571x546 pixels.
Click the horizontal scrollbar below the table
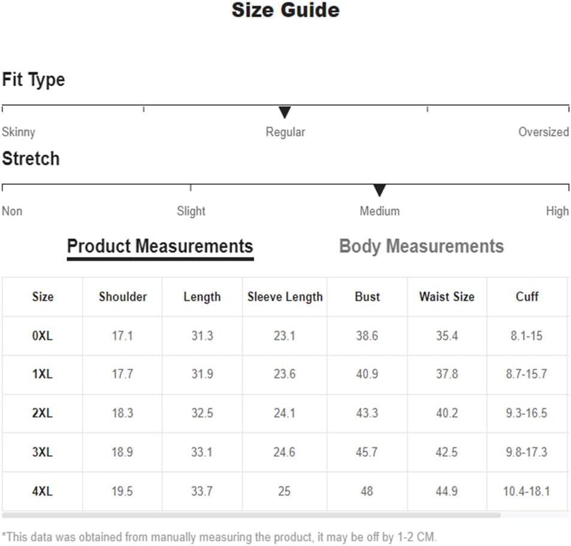click(251, 515)
